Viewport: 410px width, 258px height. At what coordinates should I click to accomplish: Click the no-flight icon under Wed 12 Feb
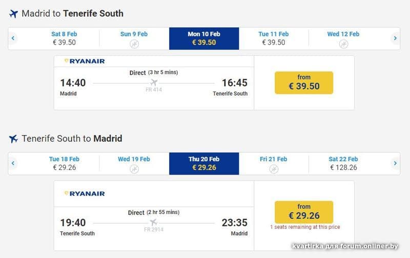click(343, 44)
